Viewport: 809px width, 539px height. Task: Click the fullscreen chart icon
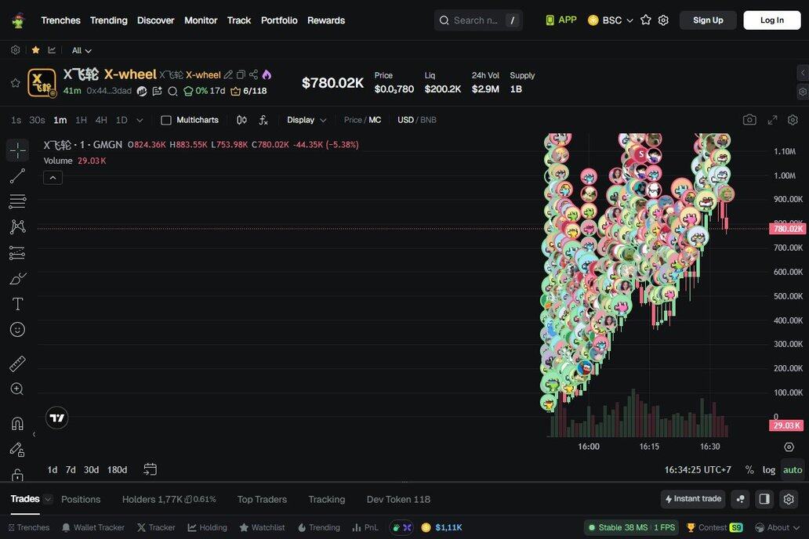[772, 120]
